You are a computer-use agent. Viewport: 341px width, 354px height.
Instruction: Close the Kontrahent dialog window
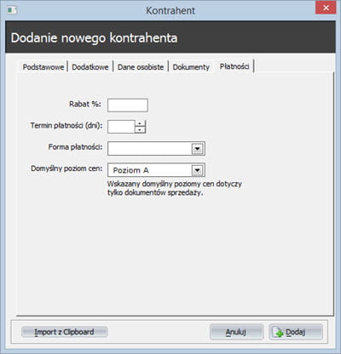pos(326,8)
